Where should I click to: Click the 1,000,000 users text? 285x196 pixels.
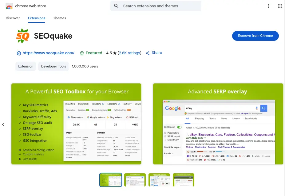pyautogui.click(x=85, y=66)
